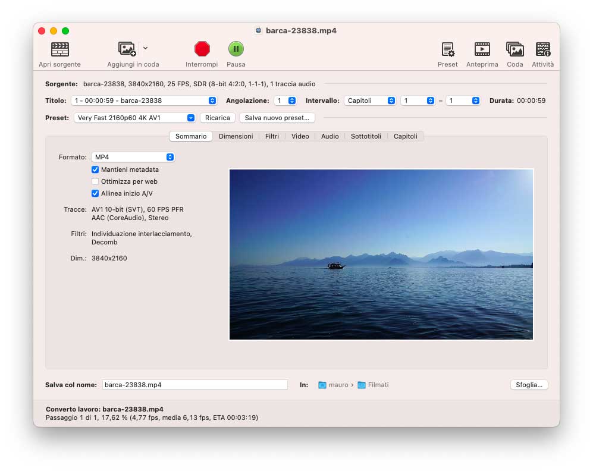Stop encoding with the Interrompi button

pyautogui.click(x=202, y=49)
